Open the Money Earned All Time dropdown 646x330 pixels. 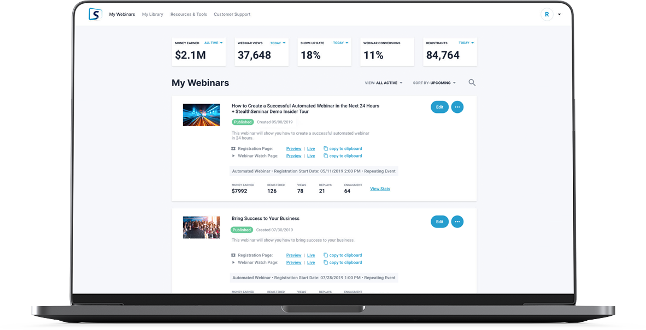[213, 43]
